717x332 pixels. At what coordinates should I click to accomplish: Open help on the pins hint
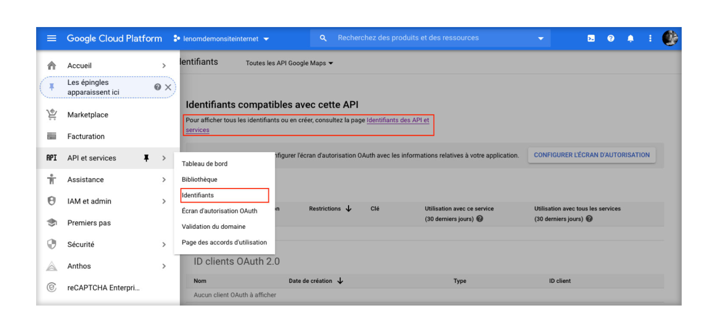click(x=157, y=87)
